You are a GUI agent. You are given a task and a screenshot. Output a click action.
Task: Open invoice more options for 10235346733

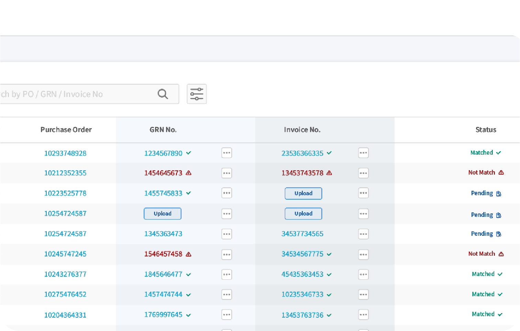pyautogui.click(x=363, y=295)
